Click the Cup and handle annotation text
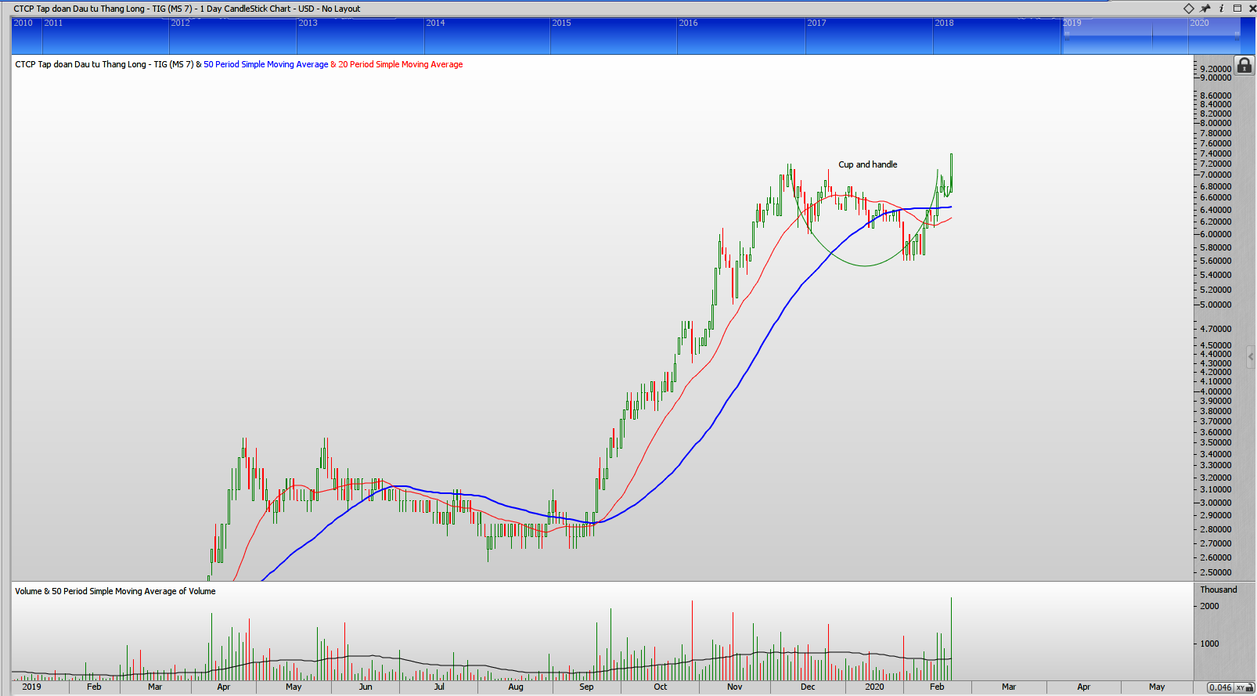 click(x=867, y=165)
